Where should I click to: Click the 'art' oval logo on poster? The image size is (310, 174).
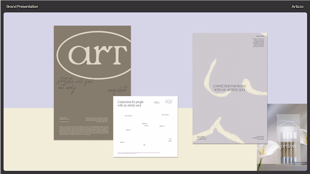94,55
